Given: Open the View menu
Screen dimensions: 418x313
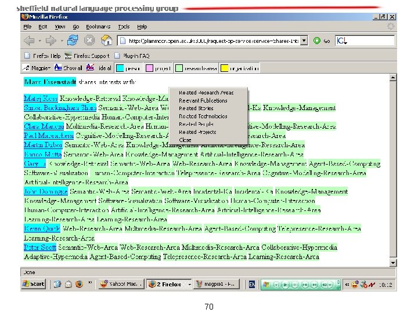Looking at the screenshot, I should [60, 27].
